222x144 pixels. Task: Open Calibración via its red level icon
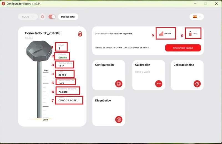point(159,84)
